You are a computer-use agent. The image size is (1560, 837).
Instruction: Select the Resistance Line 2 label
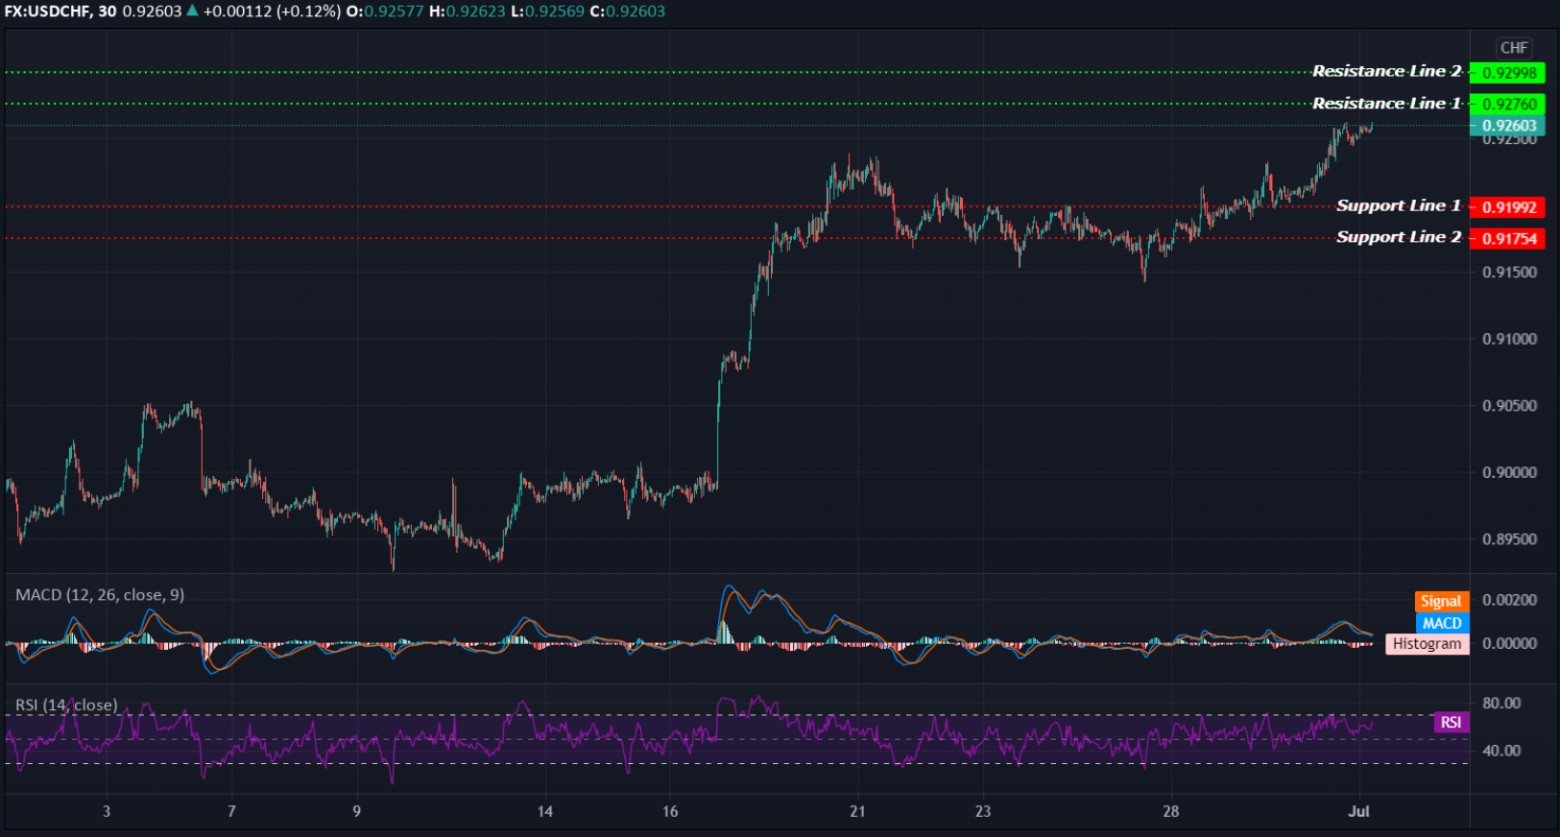[x=1386, y=71]
